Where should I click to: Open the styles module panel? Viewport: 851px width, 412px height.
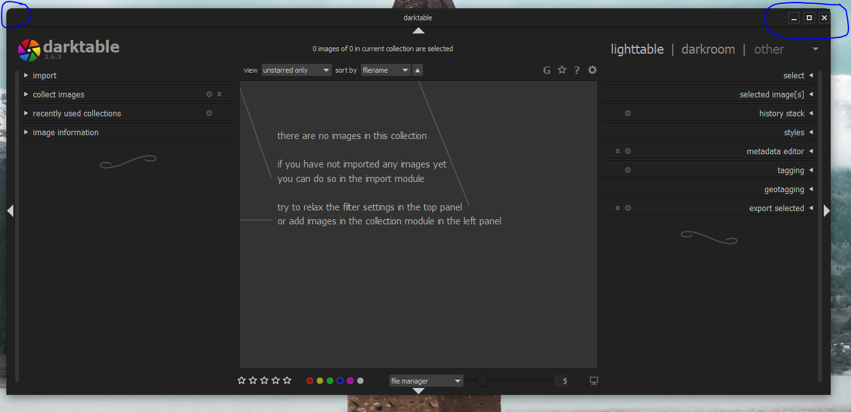click(795, 132)
